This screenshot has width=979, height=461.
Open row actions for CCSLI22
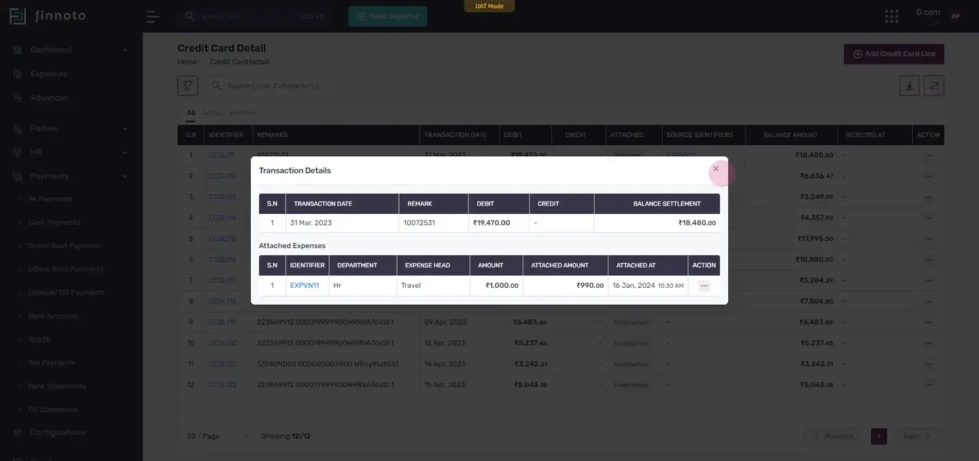(928, 385)
